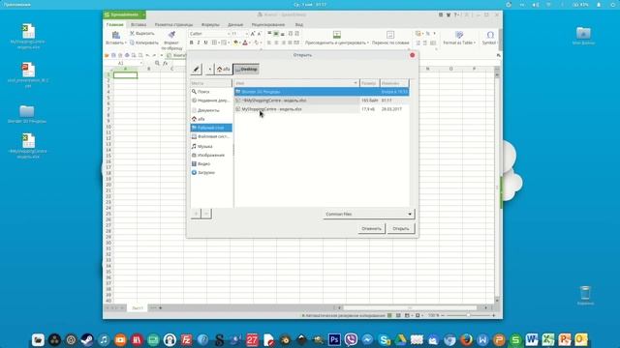Sort by the Размер column header
Image resolution: width=620 pixels, height=348 pixels.
click(x=369, y=83)
